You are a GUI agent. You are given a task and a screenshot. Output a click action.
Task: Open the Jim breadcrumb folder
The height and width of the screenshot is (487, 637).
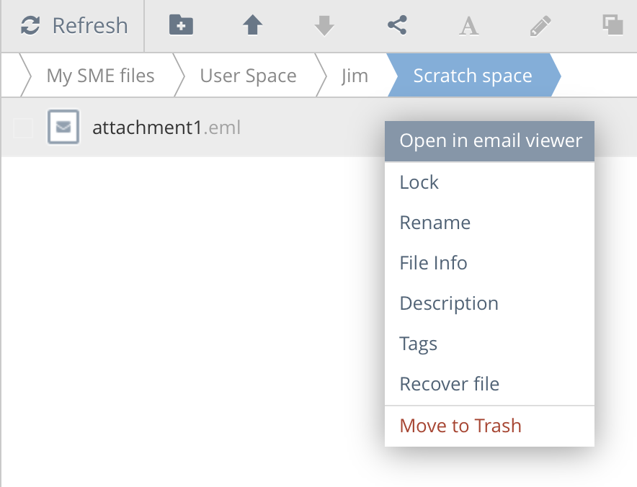click(x=355, y=76)
